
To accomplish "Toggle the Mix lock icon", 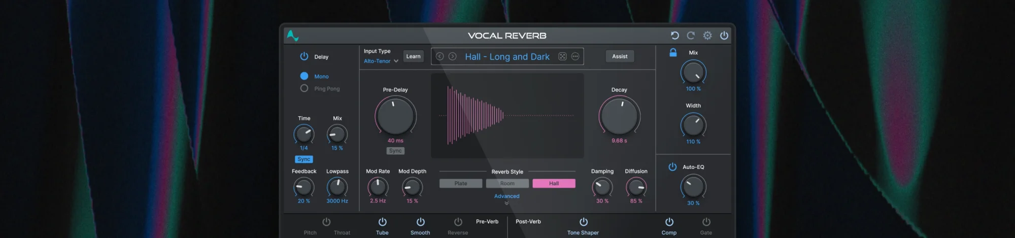I will click(x=673, y=52).
